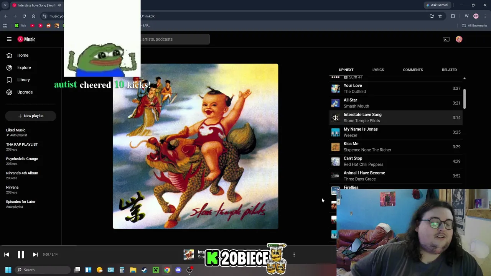Open the tab search dropdown
The width and height of the screenshot is (491, 276).
tap(5, 5)
